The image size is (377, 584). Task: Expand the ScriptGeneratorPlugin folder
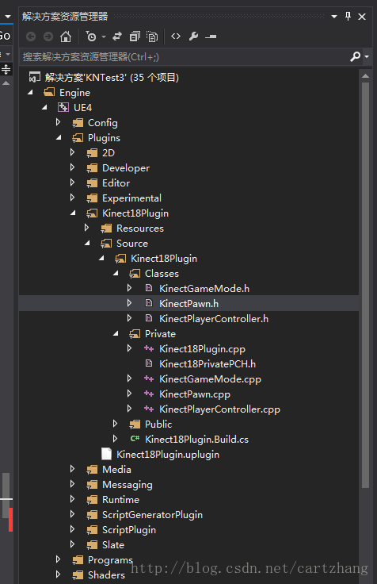[73, 514]
